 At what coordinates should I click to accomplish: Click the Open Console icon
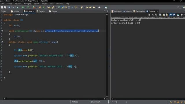click(x=182, y=15)
